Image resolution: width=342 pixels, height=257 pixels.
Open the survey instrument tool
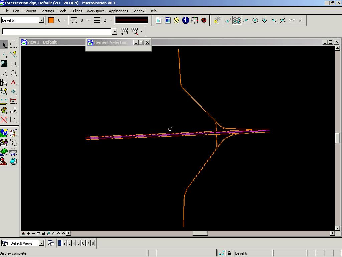click(13, 133)
